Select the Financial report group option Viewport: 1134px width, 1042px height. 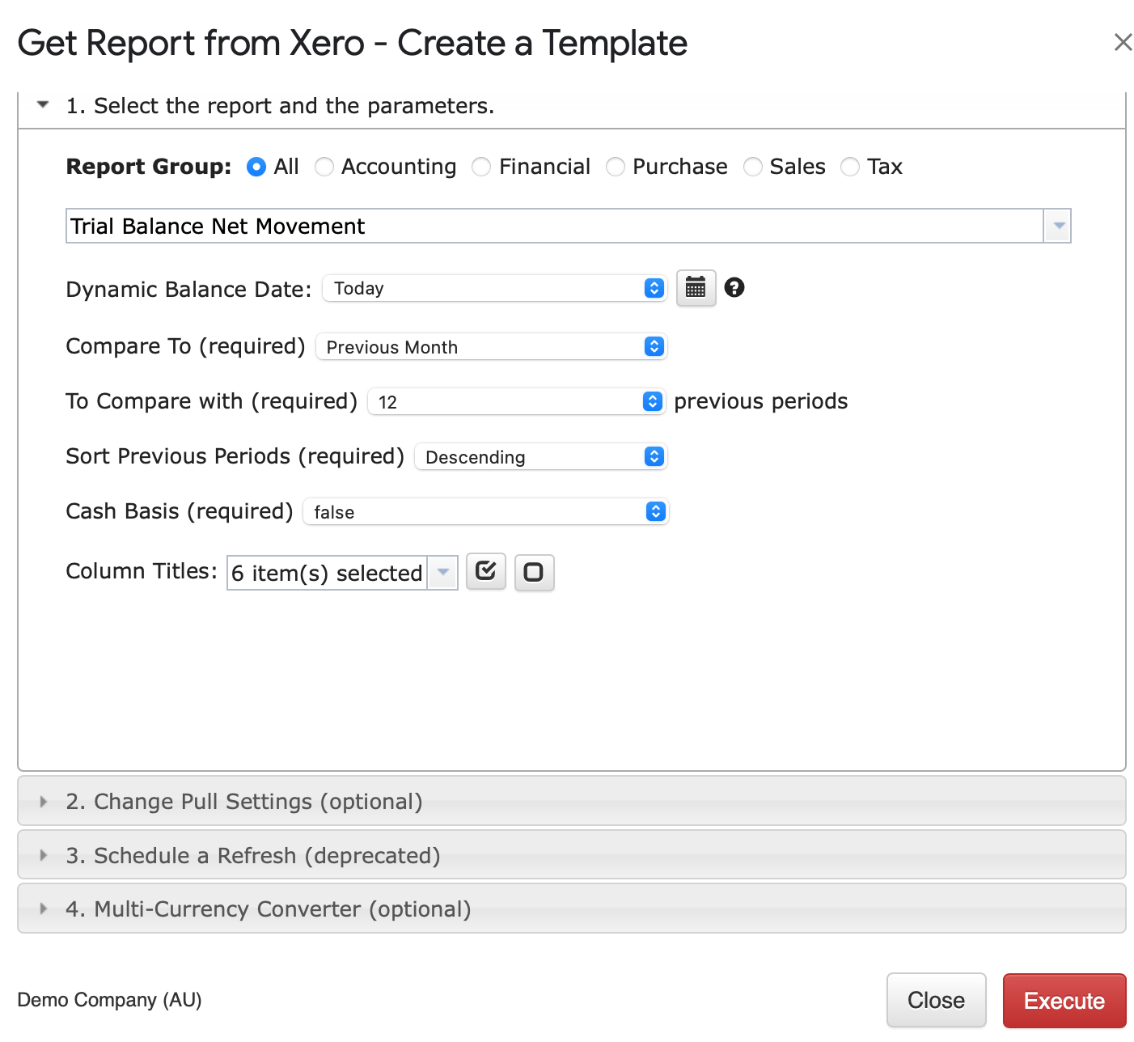coord(481,167)
